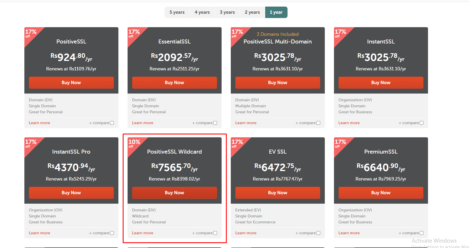Click Buy Now for PremiumSSL
The height and width of the screenshot is (248, 469).
pyautogui.click(x=381, y=193)
